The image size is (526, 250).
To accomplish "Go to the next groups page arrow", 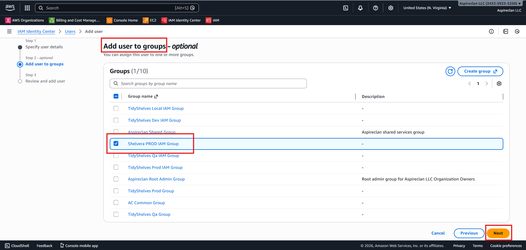I will (487, 84).
